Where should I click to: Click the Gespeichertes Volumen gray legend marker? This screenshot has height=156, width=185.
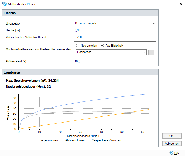[x=89, y=140]
